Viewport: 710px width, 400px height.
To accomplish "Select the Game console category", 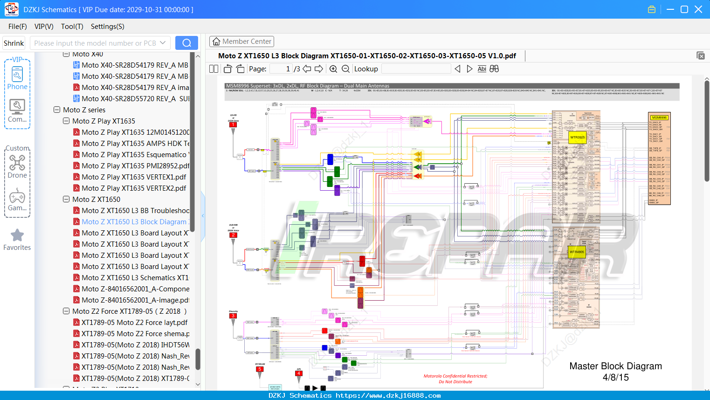I will pos(17,200).
